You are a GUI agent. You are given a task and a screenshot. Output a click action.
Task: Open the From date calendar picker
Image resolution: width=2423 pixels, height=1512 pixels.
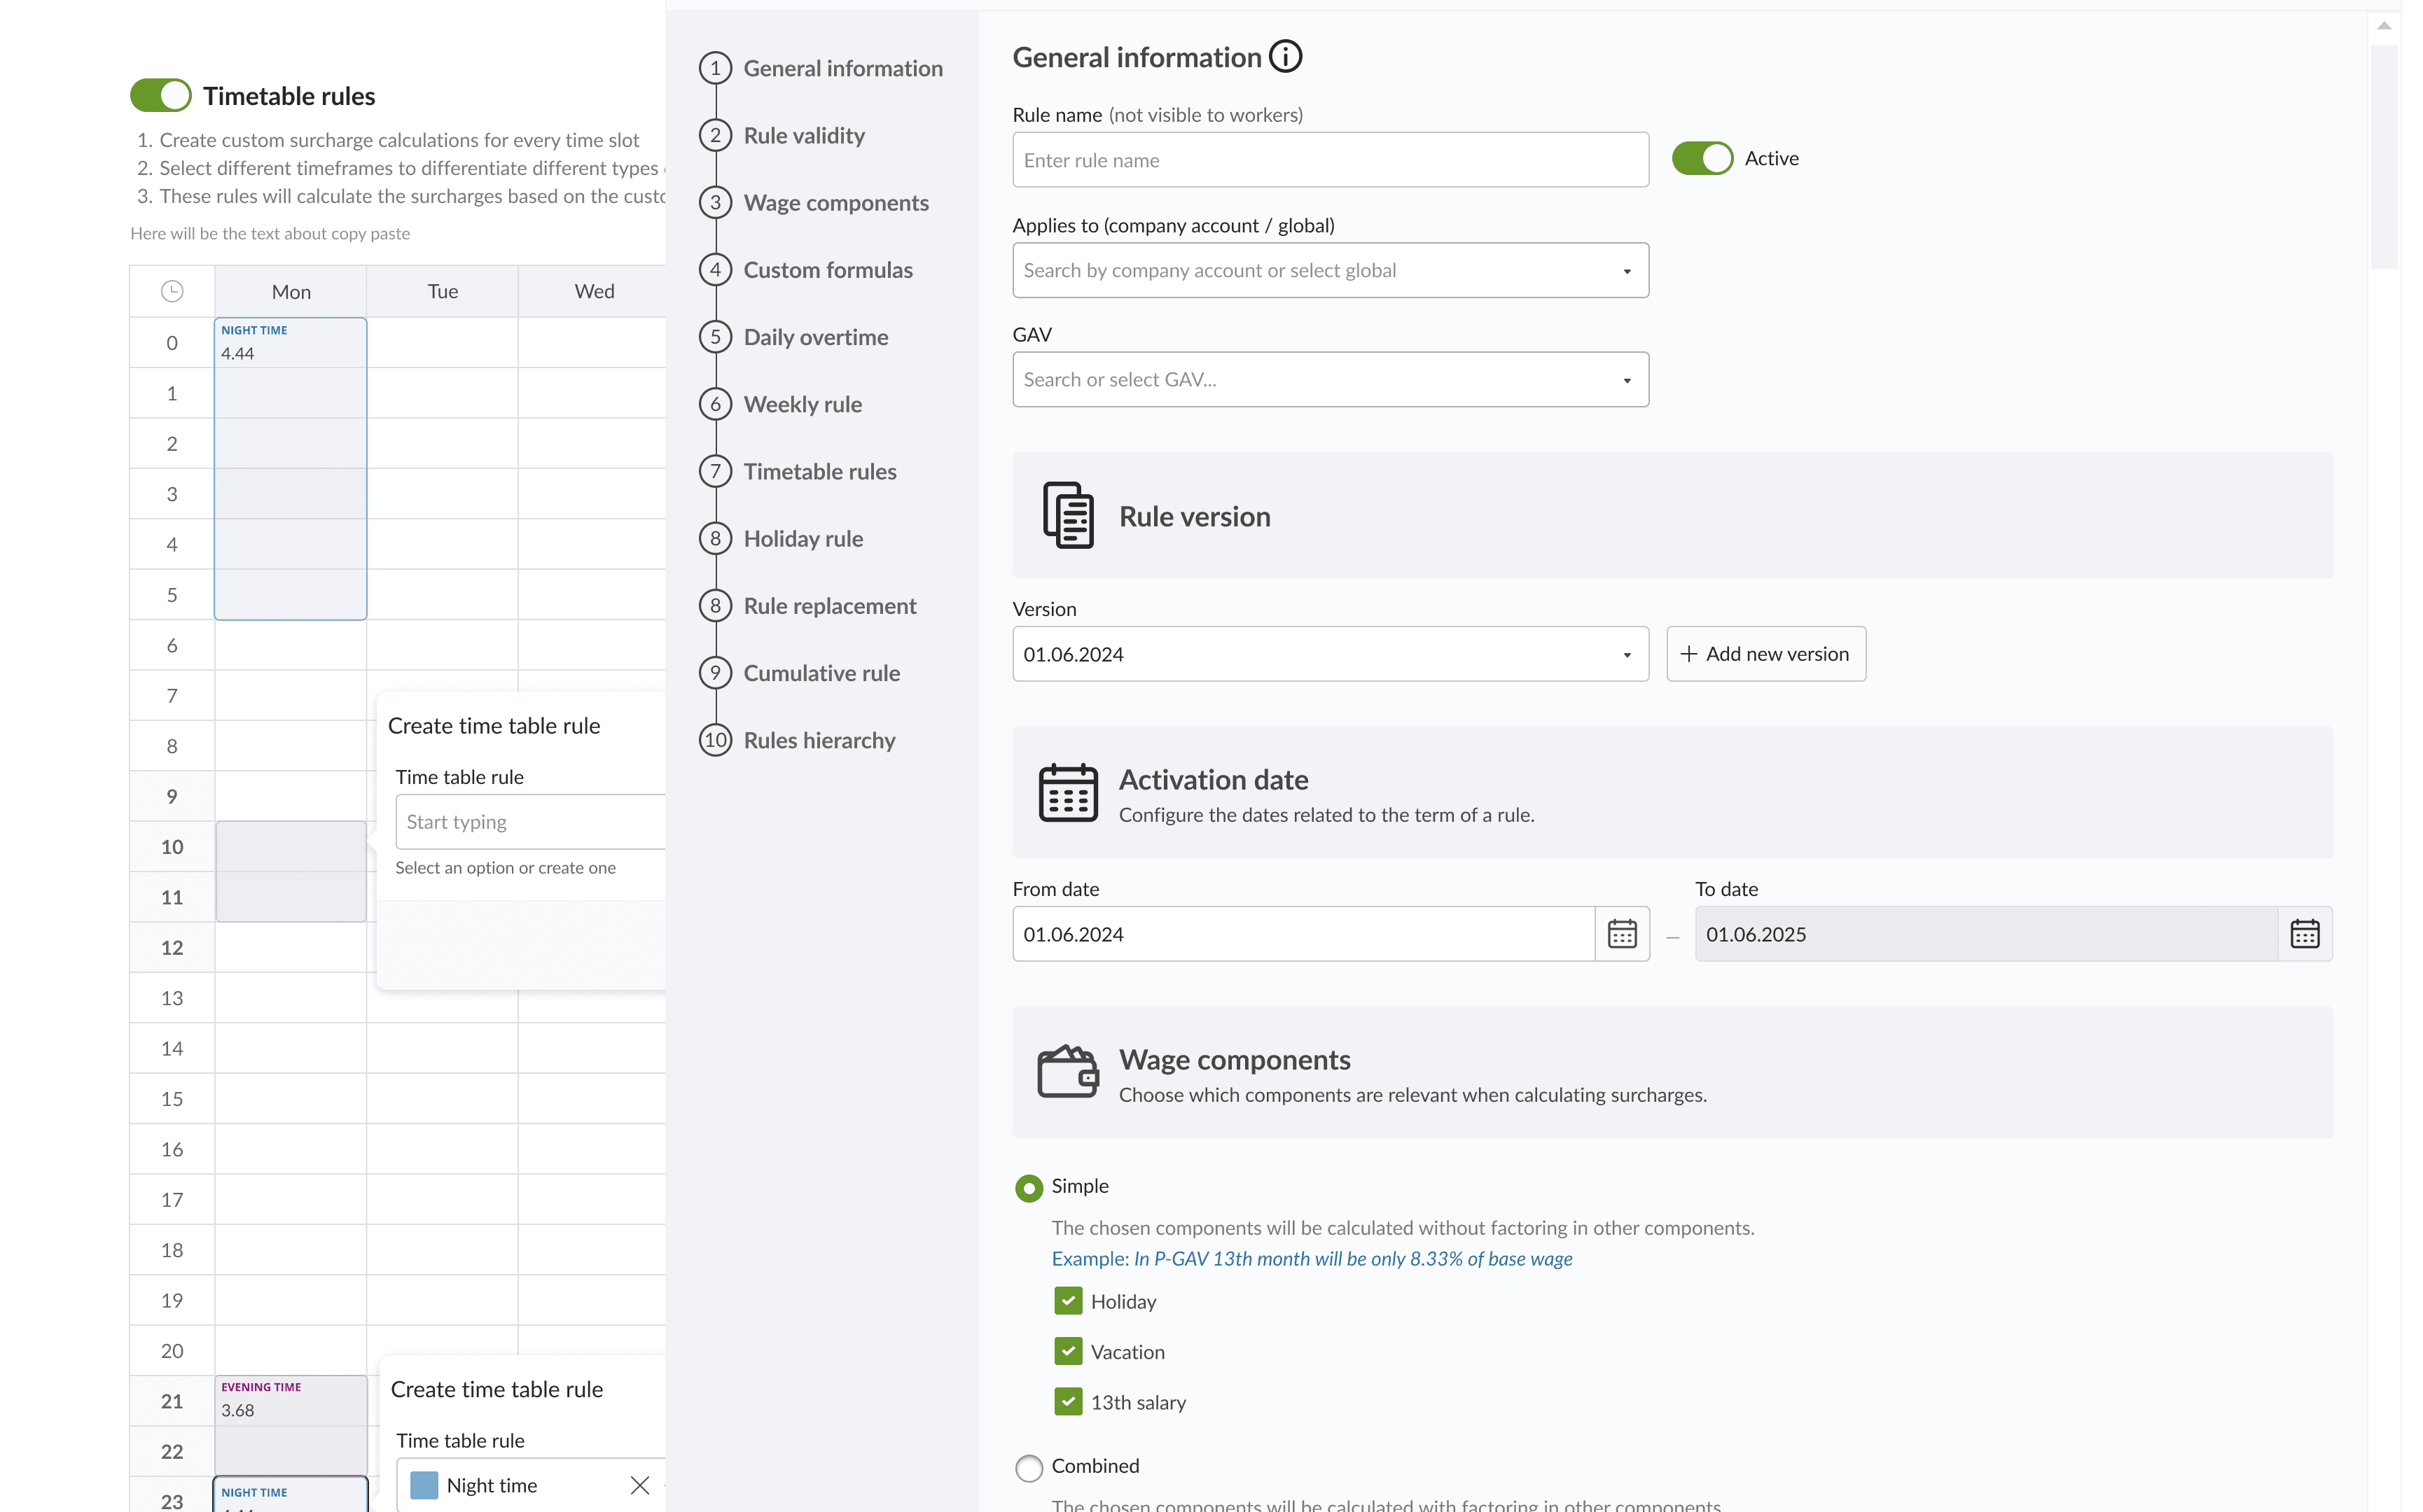pos(1622,934)
